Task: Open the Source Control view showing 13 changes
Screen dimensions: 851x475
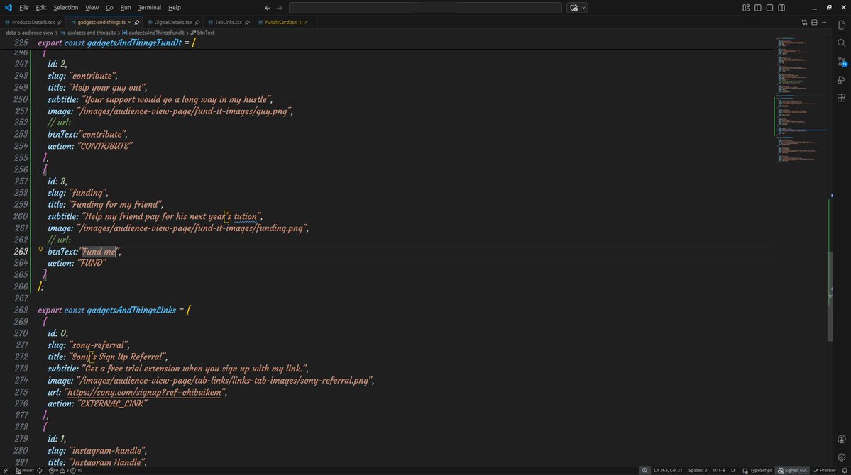Action: [x=841, y=62]
